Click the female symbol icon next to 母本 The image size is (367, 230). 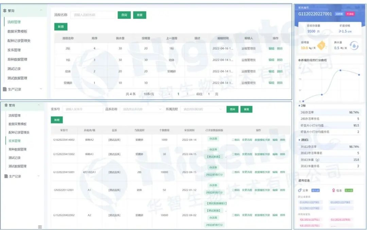coord(333,190)
